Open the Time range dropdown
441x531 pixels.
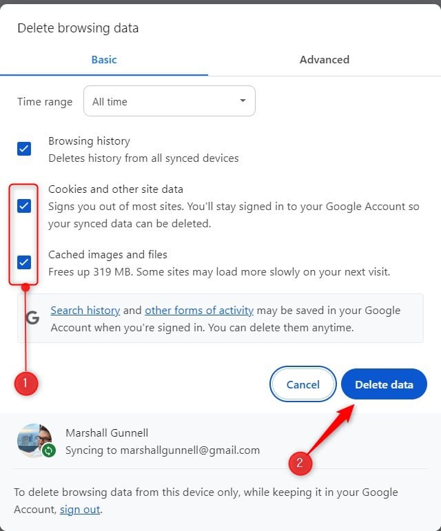click(x=170, y=101)
